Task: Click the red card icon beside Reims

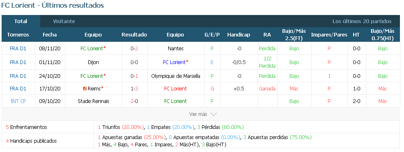Action: click(x=85, y=89)
